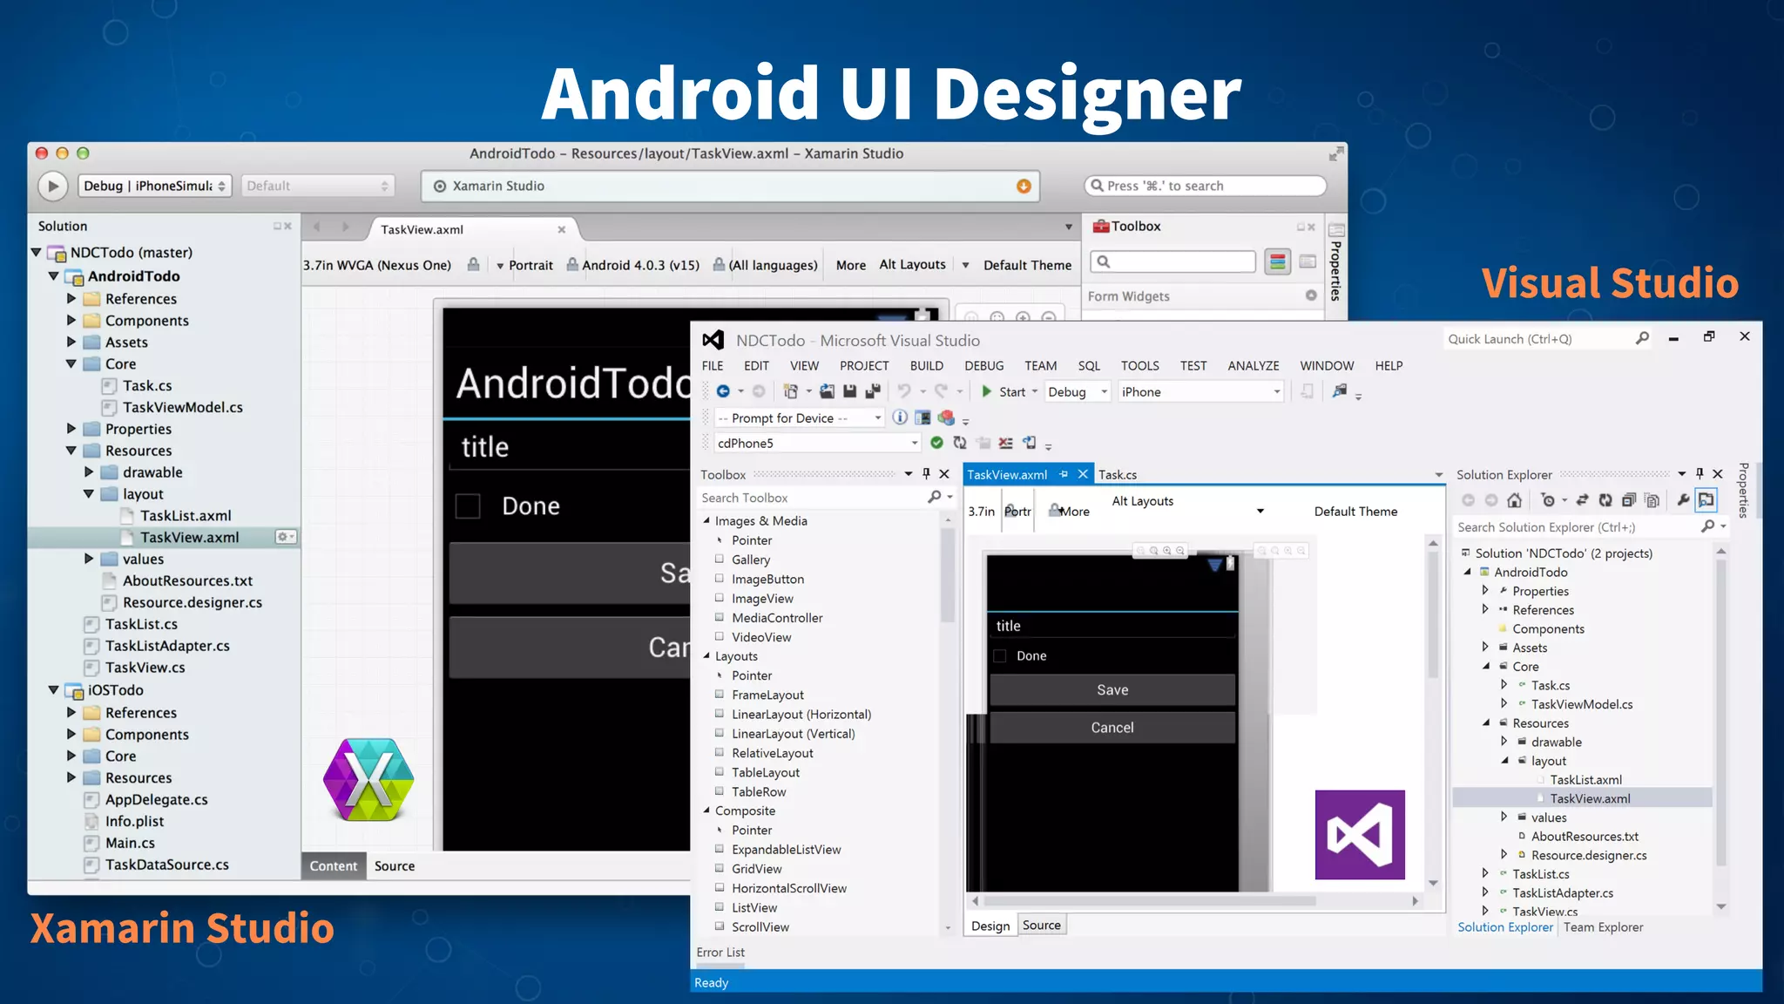Screen dimensions: 1784x1004
Task: Close the TaskView.axml tab in Xamarin Studio
Action: (561, 229)
